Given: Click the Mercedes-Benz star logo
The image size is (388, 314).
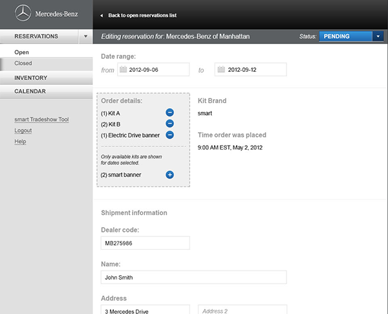Looking at the screenshot, I should pyautogui.click(x=23, y=14).
